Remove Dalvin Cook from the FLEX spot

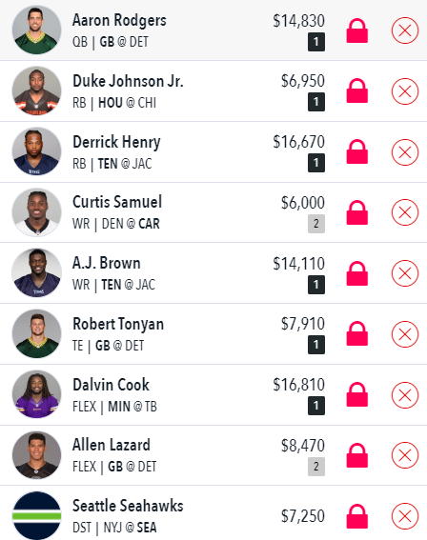point(405,395)
